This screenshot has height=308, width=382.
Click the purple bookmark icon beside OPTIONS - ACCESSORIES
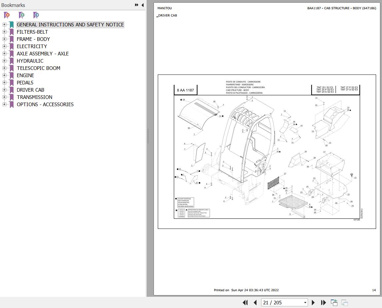tap(11, 104)
